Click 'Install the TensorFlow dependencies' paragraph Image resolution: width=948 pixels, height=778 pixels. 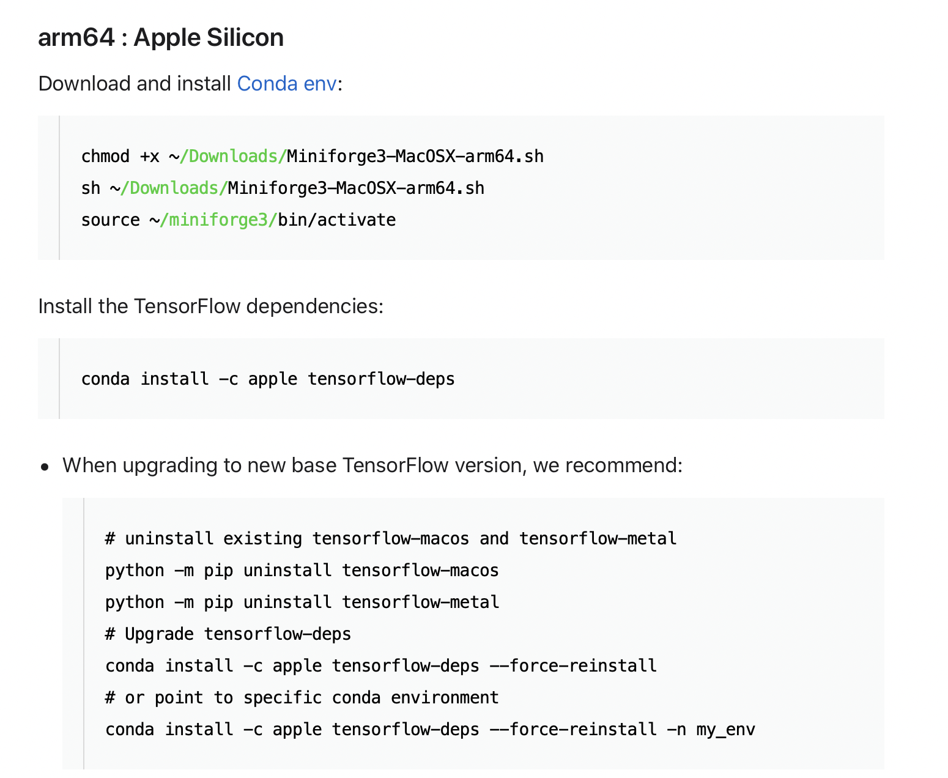(x=211, y=306)
